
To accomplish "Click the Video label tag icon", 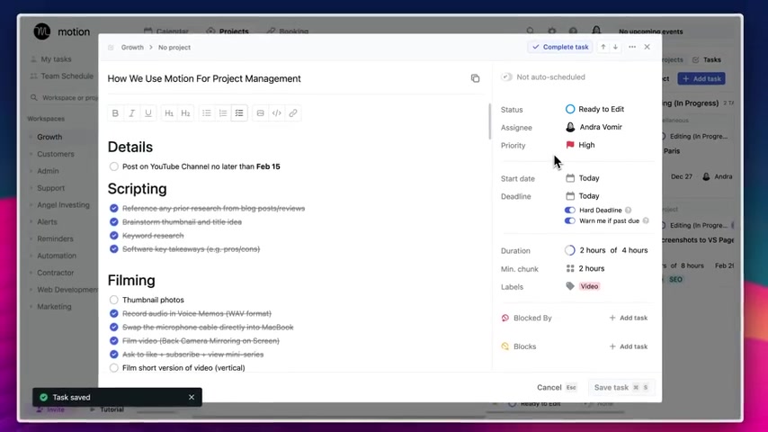I will pos(570,286).
